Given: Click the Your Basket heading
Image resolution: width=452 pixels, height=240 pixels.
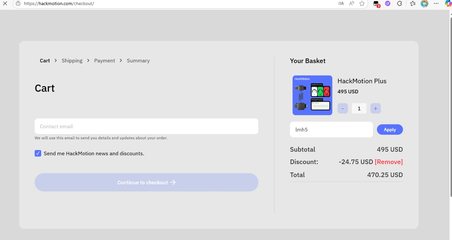Looking at the screenshot, I should (308, 61).
